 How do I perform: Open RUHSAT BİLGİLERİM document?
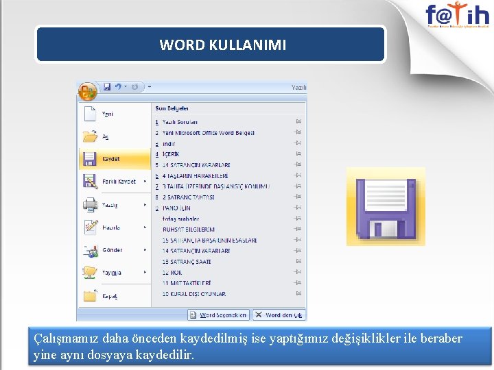[x=189, y=230]
